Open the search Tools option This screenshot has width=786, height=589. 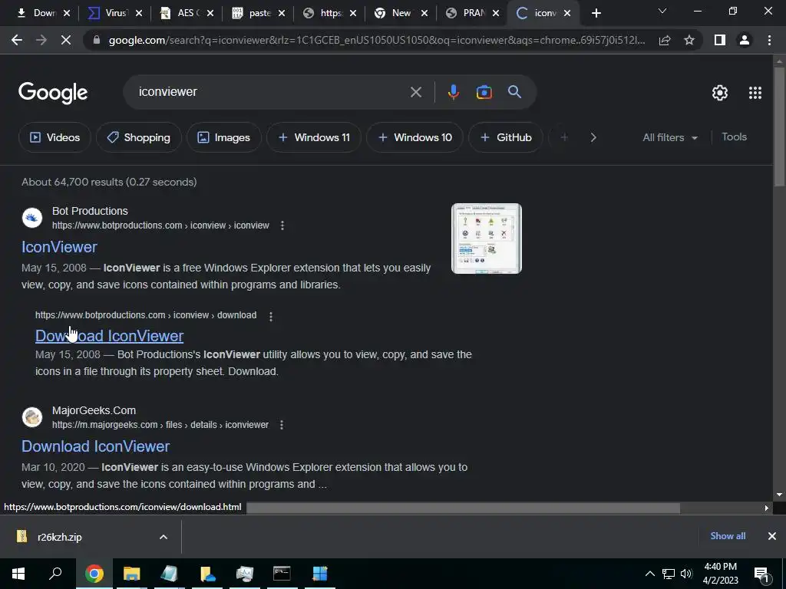[x=734, y=137]
